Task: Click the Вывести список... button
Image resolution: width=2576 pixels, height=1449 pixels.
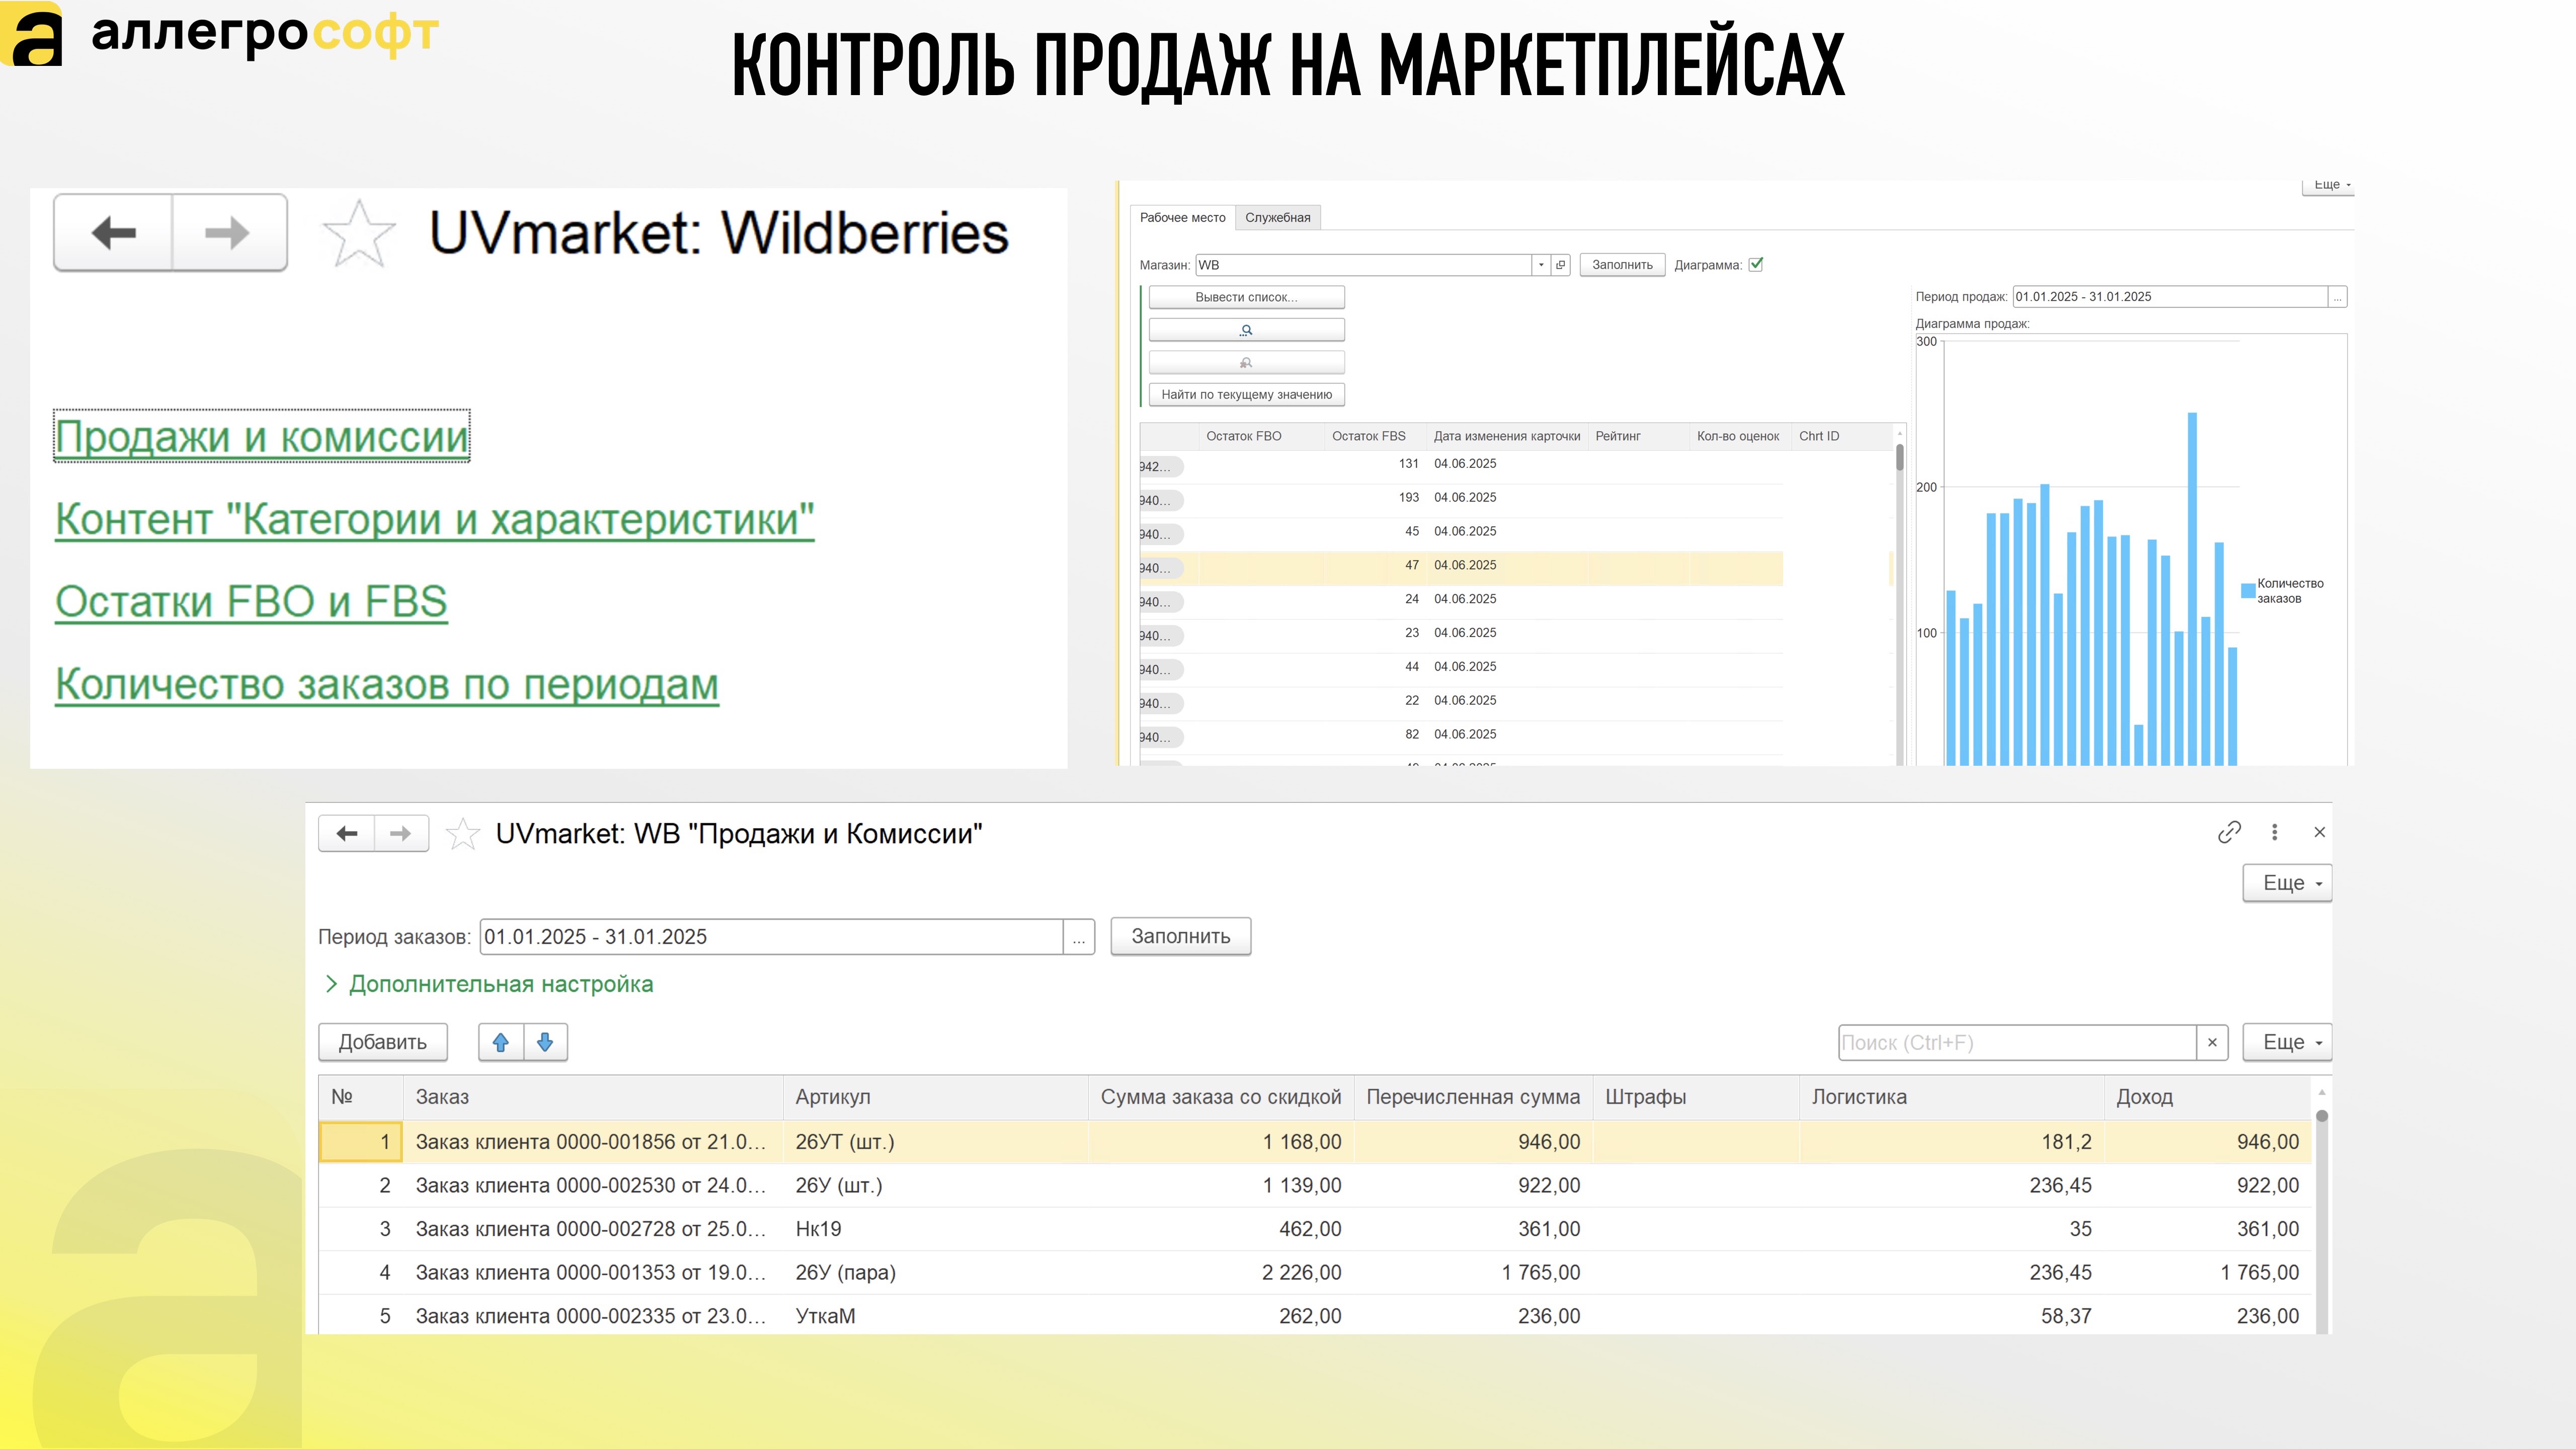Action: pyautogui.click(x=1246, y=297)
